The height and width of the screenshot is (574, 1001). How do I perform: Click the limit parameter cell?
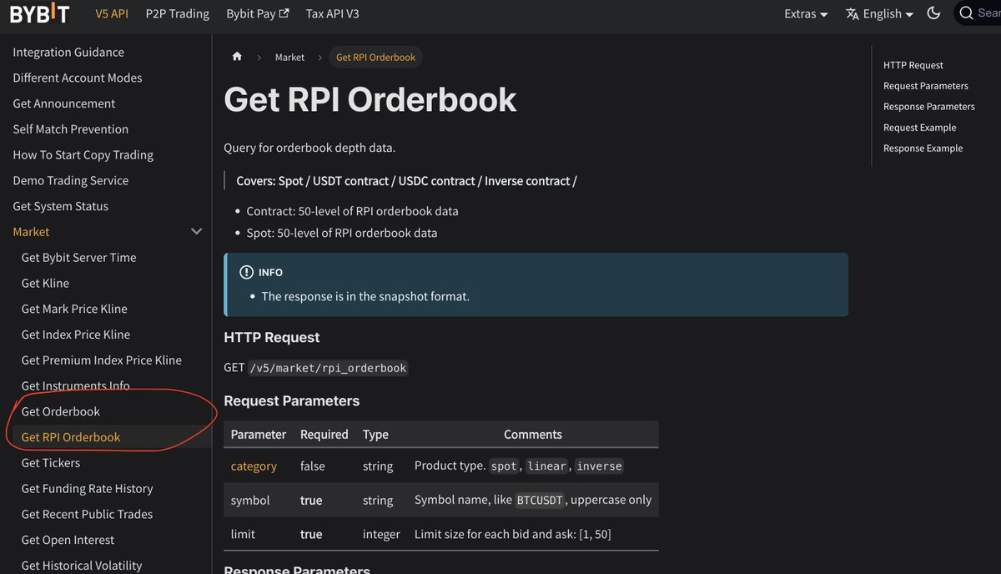pyautogui.click(x=243, y=534)
